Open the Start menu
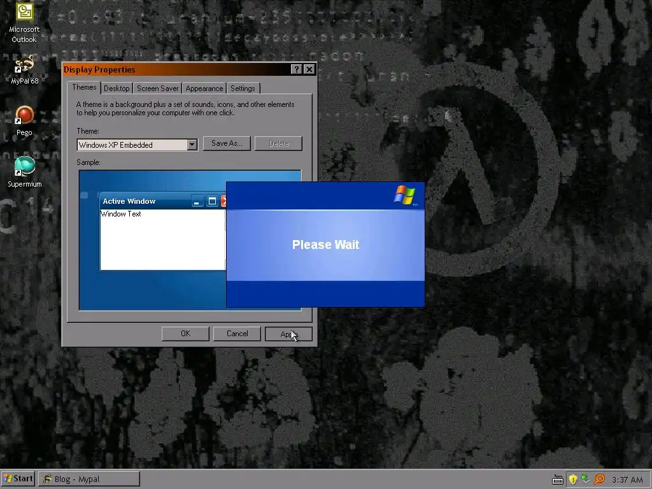The image size is (652, 489). tap(18, 479)
